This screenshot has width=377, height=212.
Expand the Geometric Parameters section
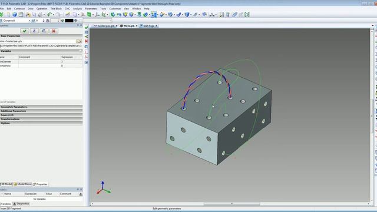pyautogui.click(x=41, y=107)
